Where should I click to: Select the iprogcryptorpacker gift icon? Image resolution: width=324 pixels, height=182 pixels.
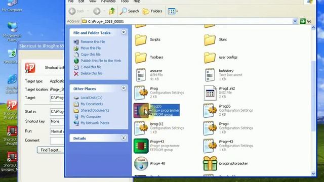tap(210, 163)
